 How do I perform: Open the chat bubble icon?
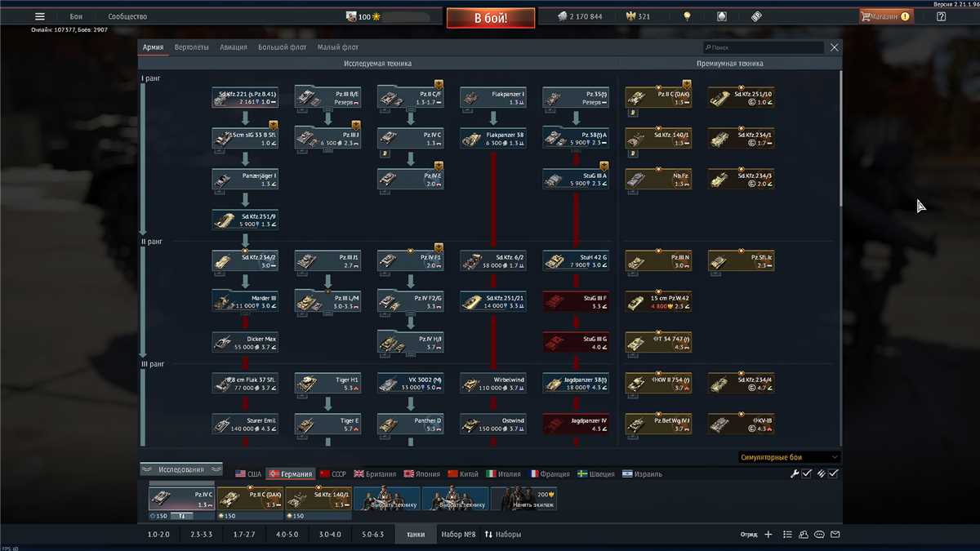click(x=819, y=535)
